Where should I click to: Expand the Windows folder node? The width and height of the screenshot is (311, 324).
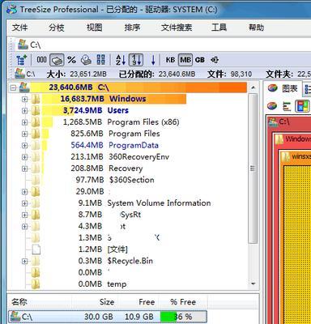pyautogui.click(x=24, y=100)
